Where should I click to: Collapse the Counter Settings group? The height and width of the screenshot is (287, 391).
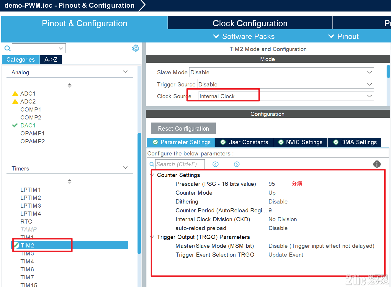coord(152,175)
